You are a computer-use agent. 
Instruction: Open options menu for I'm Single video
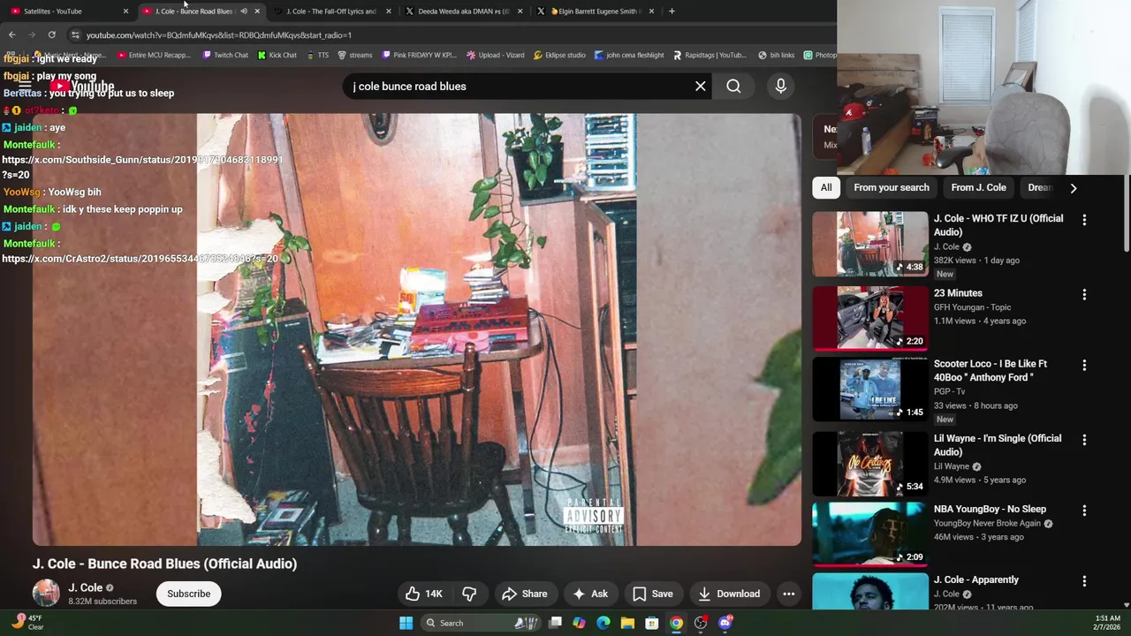[1084, 439]
